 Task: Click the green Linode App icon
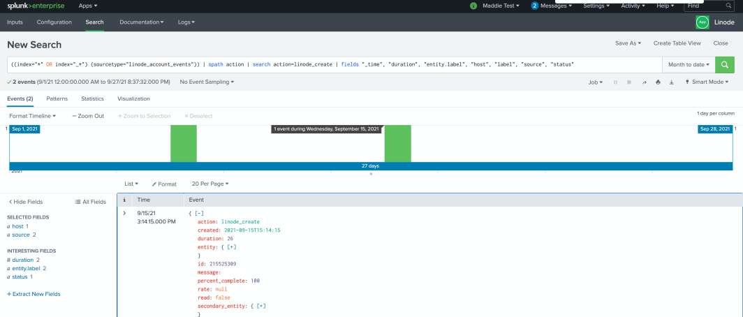coord(702,22)
